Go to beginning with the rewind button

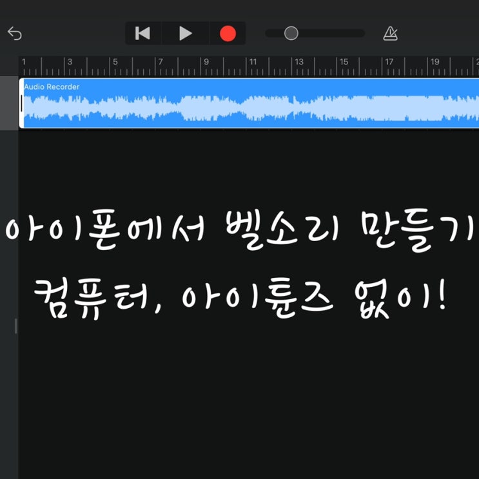142,34
